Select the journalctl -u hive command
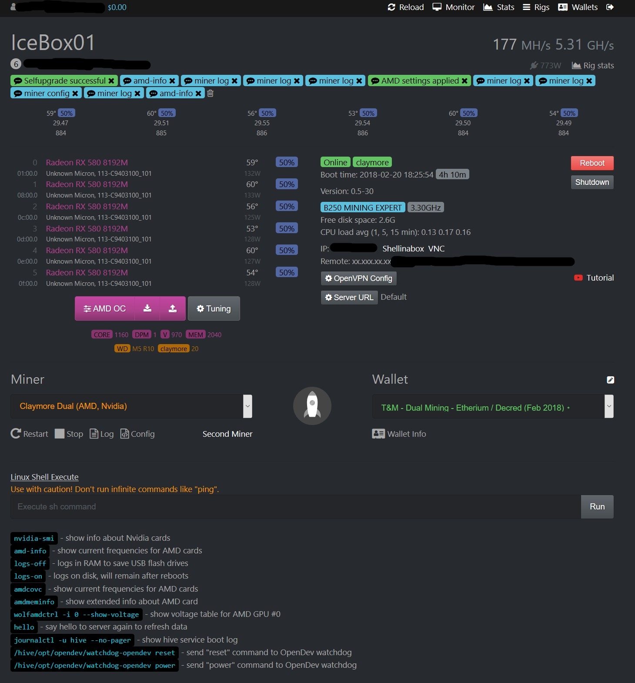635x683 pixels. 72,640
